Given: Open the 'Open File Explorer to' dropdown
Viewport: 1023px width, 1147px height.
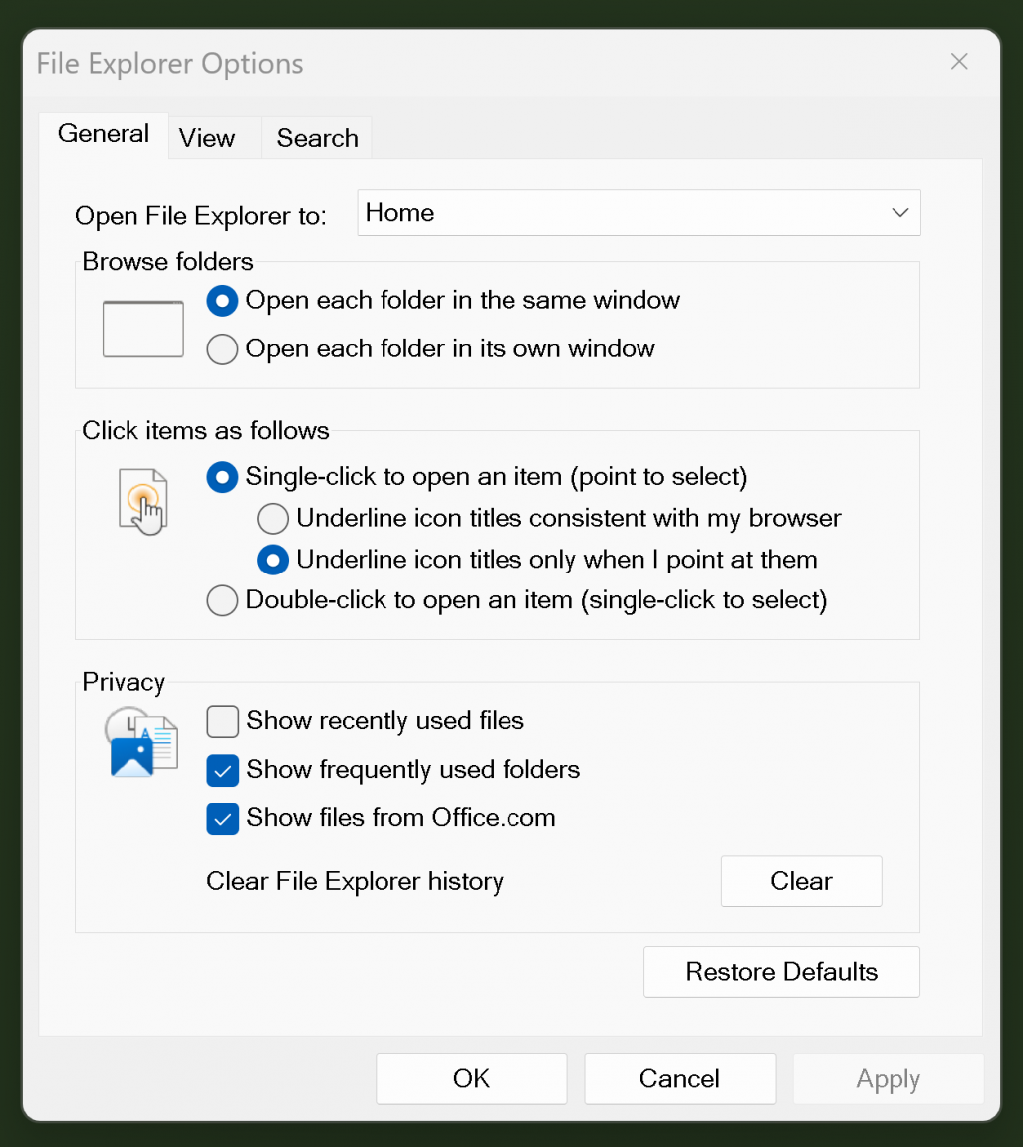Looking at the screenshot, I should coord(639,213).
